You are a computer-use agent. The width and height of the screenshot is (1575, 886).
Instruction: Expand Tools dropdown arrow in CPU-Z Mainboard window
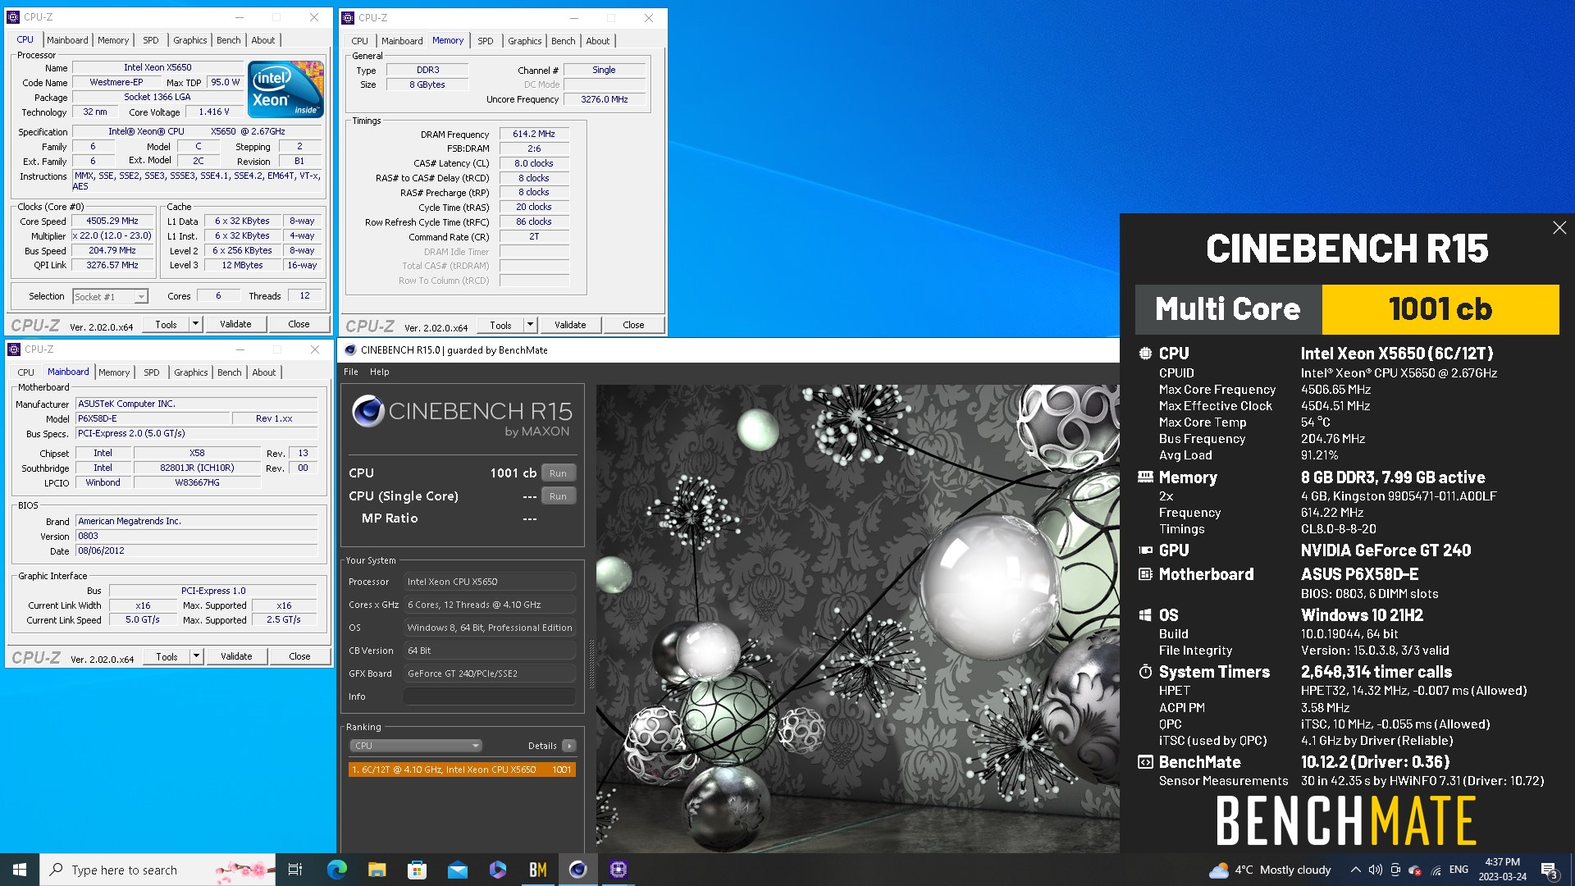click(196, 656)
